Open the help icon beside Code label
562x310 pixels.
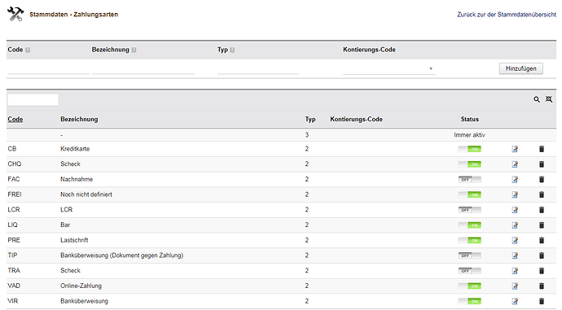(28, 50)
